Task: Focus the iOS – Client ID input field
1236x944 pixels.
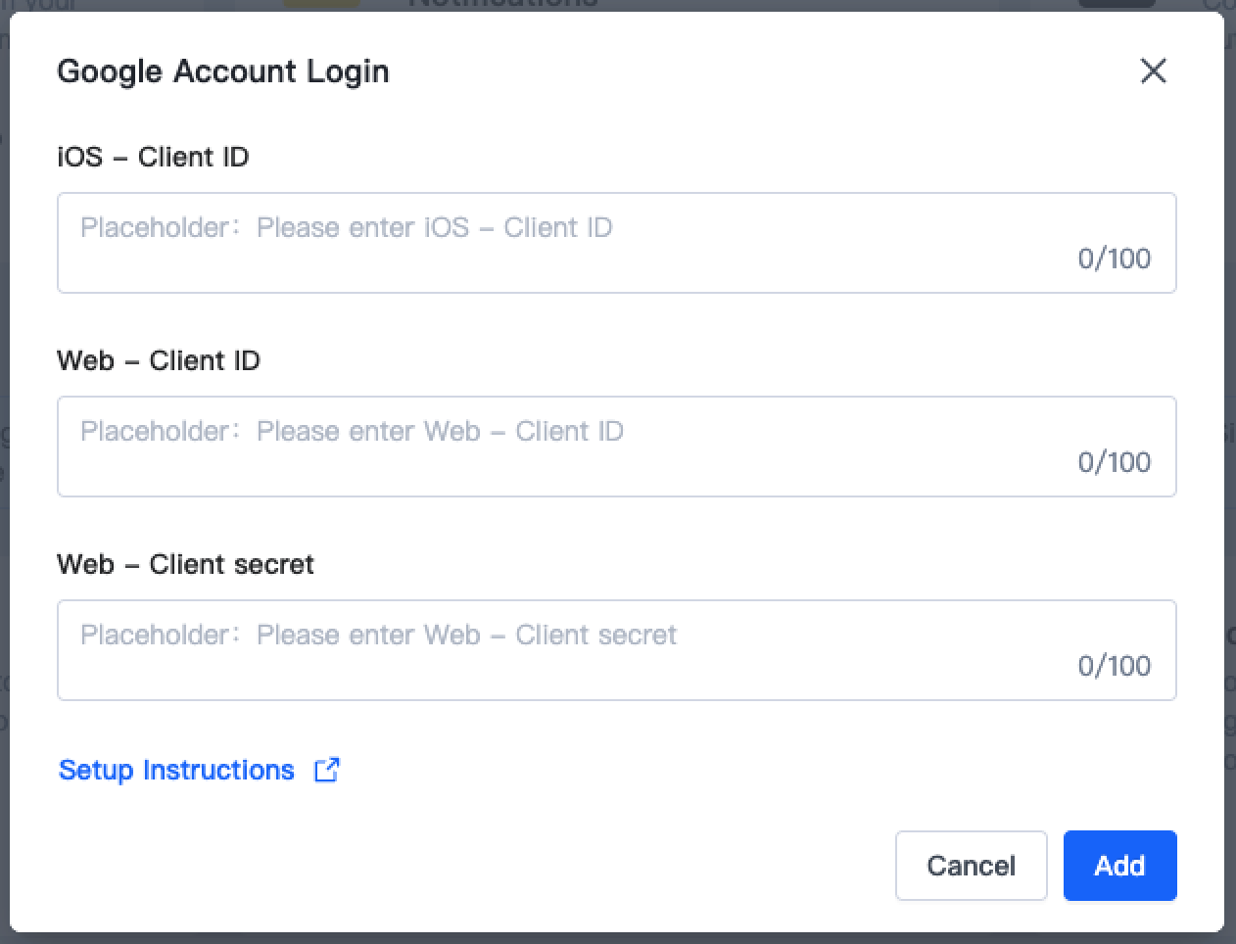Action: [616, 243]
